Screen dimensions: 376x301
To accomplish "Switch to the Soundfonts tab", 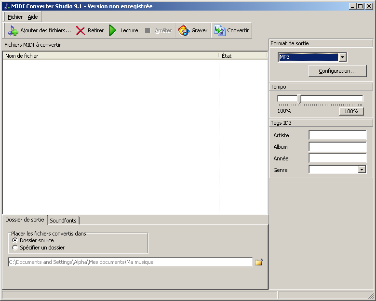I will (63, 221).
